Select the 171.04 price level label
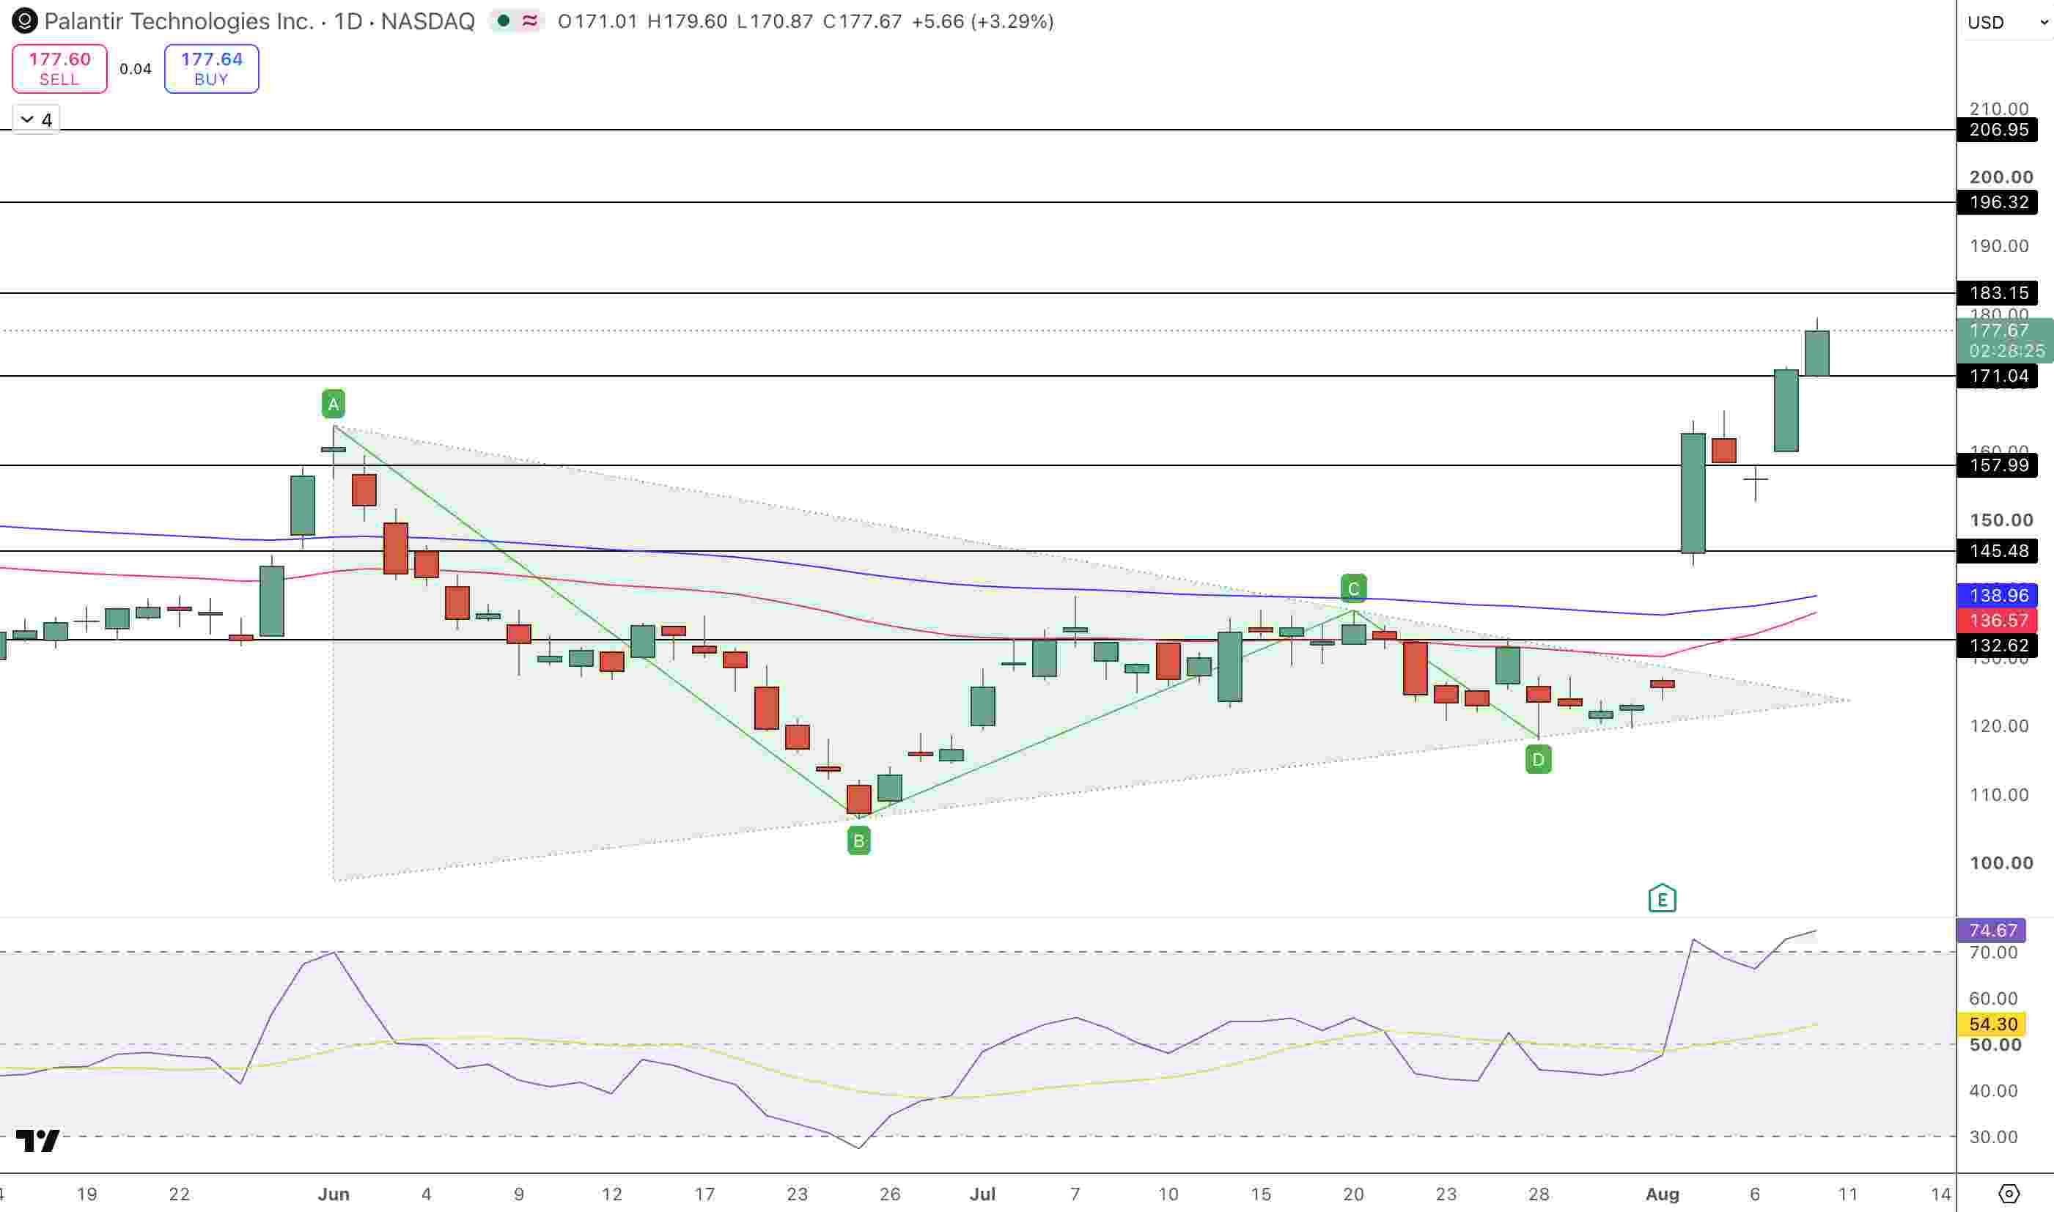 (1998, 377)
